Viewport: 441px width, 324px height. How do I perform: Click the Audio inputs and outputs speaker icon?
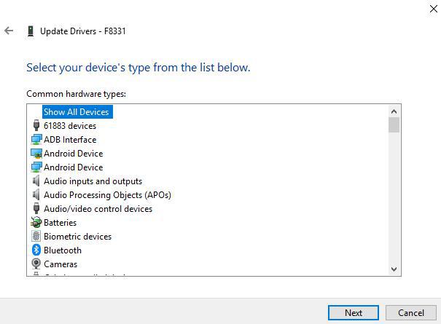(x=36, y=181)
